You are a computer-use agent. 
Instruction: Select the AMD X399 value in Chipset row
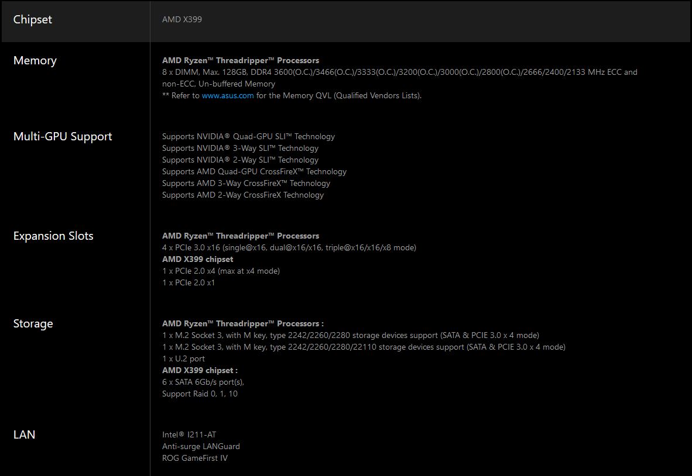182,19
